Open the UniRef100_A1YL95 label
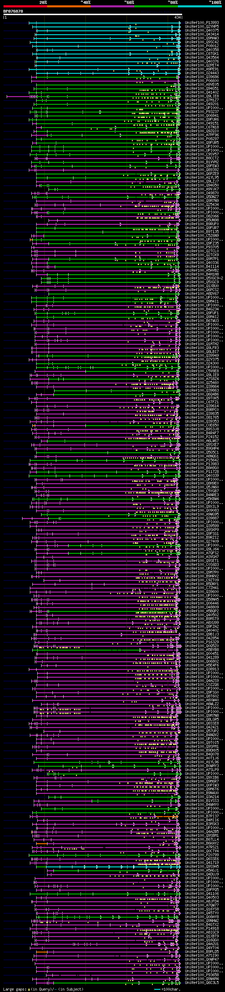Viewport: 225px width, 992px height. point(202,177)
